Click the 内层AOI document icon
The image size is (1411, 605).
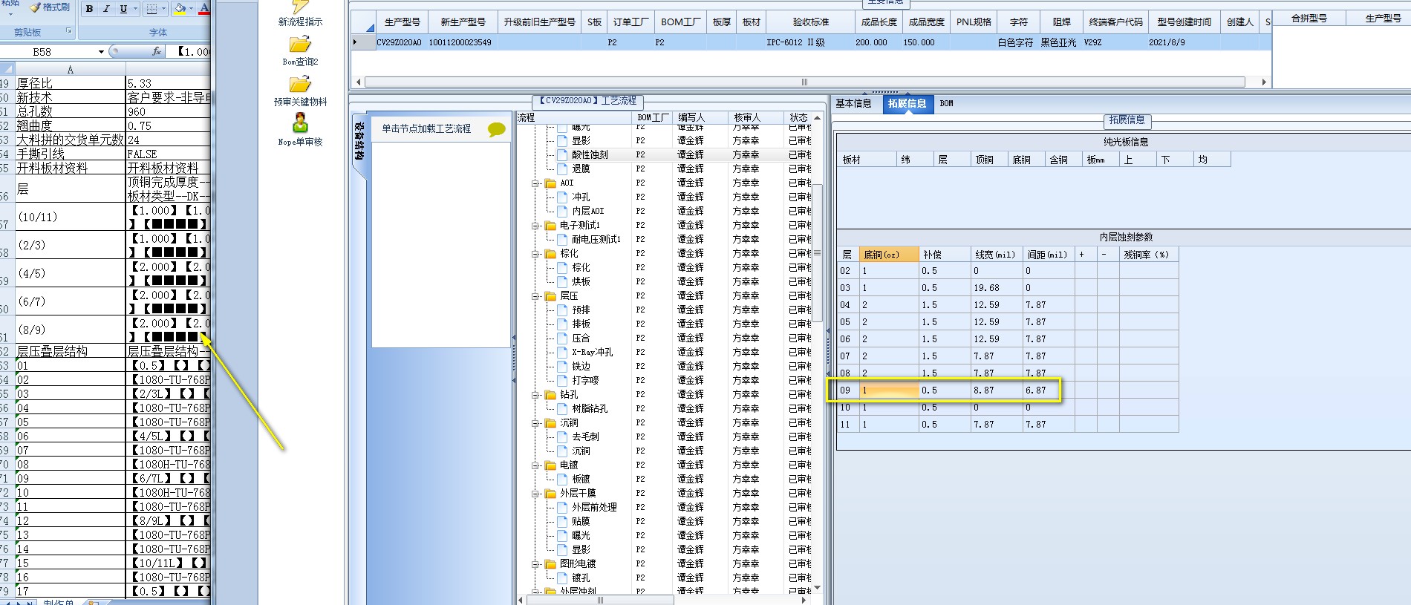562,212
